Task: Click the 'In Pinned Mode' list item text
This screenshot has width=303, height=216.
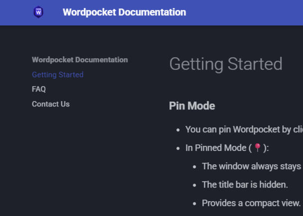Action: pos(217,148)
